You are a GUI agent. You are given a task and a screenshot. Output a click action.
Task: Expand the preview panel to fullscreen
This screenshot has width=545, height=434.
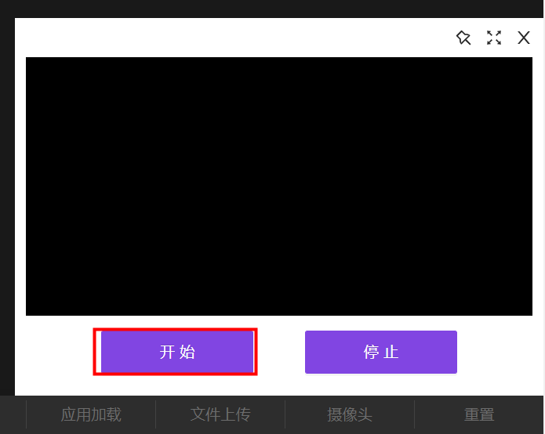(x=494, y=38)
